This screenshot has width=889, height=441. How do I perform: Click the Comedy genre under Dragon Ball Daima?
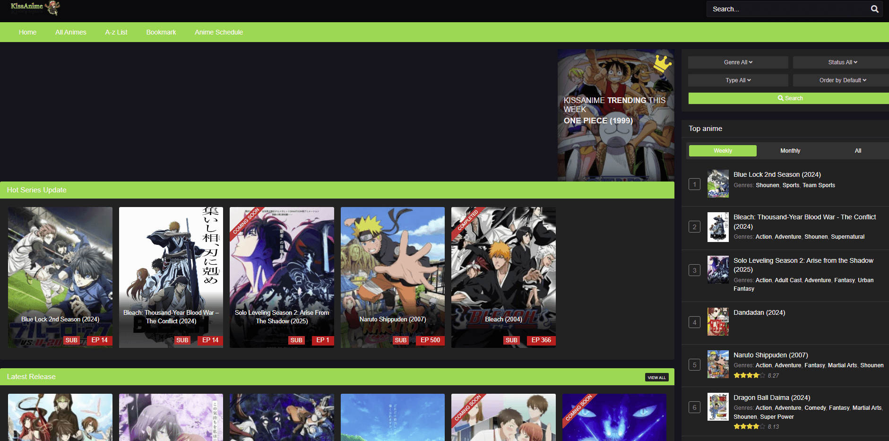[x=815, y=408]
